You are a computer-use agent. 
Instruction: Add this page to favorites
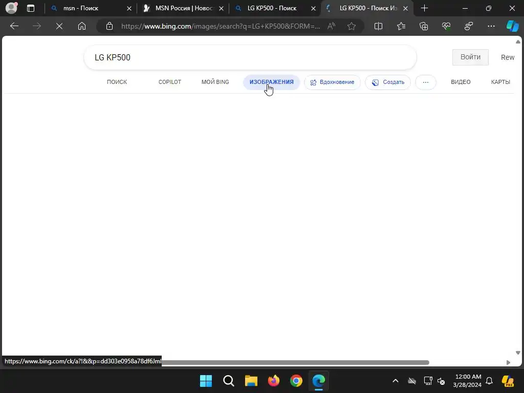point(351,26)
